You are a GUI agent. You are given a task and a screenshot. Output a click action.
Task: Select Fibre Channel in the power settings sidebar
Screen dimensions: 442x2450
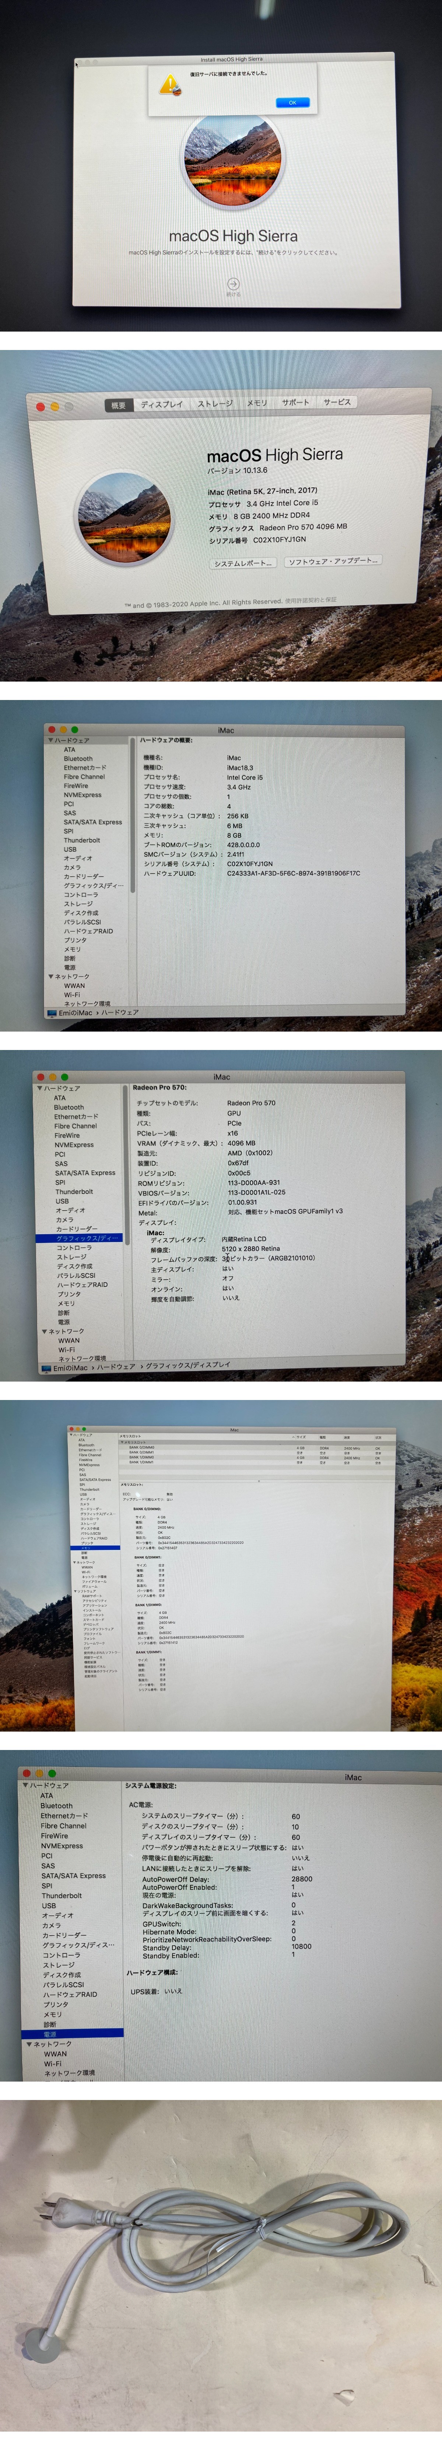(x=64, y=1826)
